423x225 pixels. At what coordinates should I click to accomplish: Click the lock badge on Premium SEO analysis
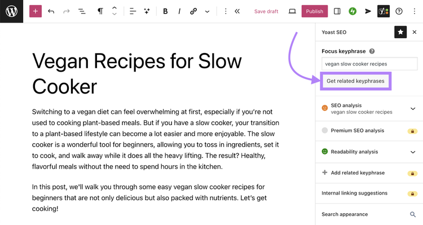pos(412,131)
